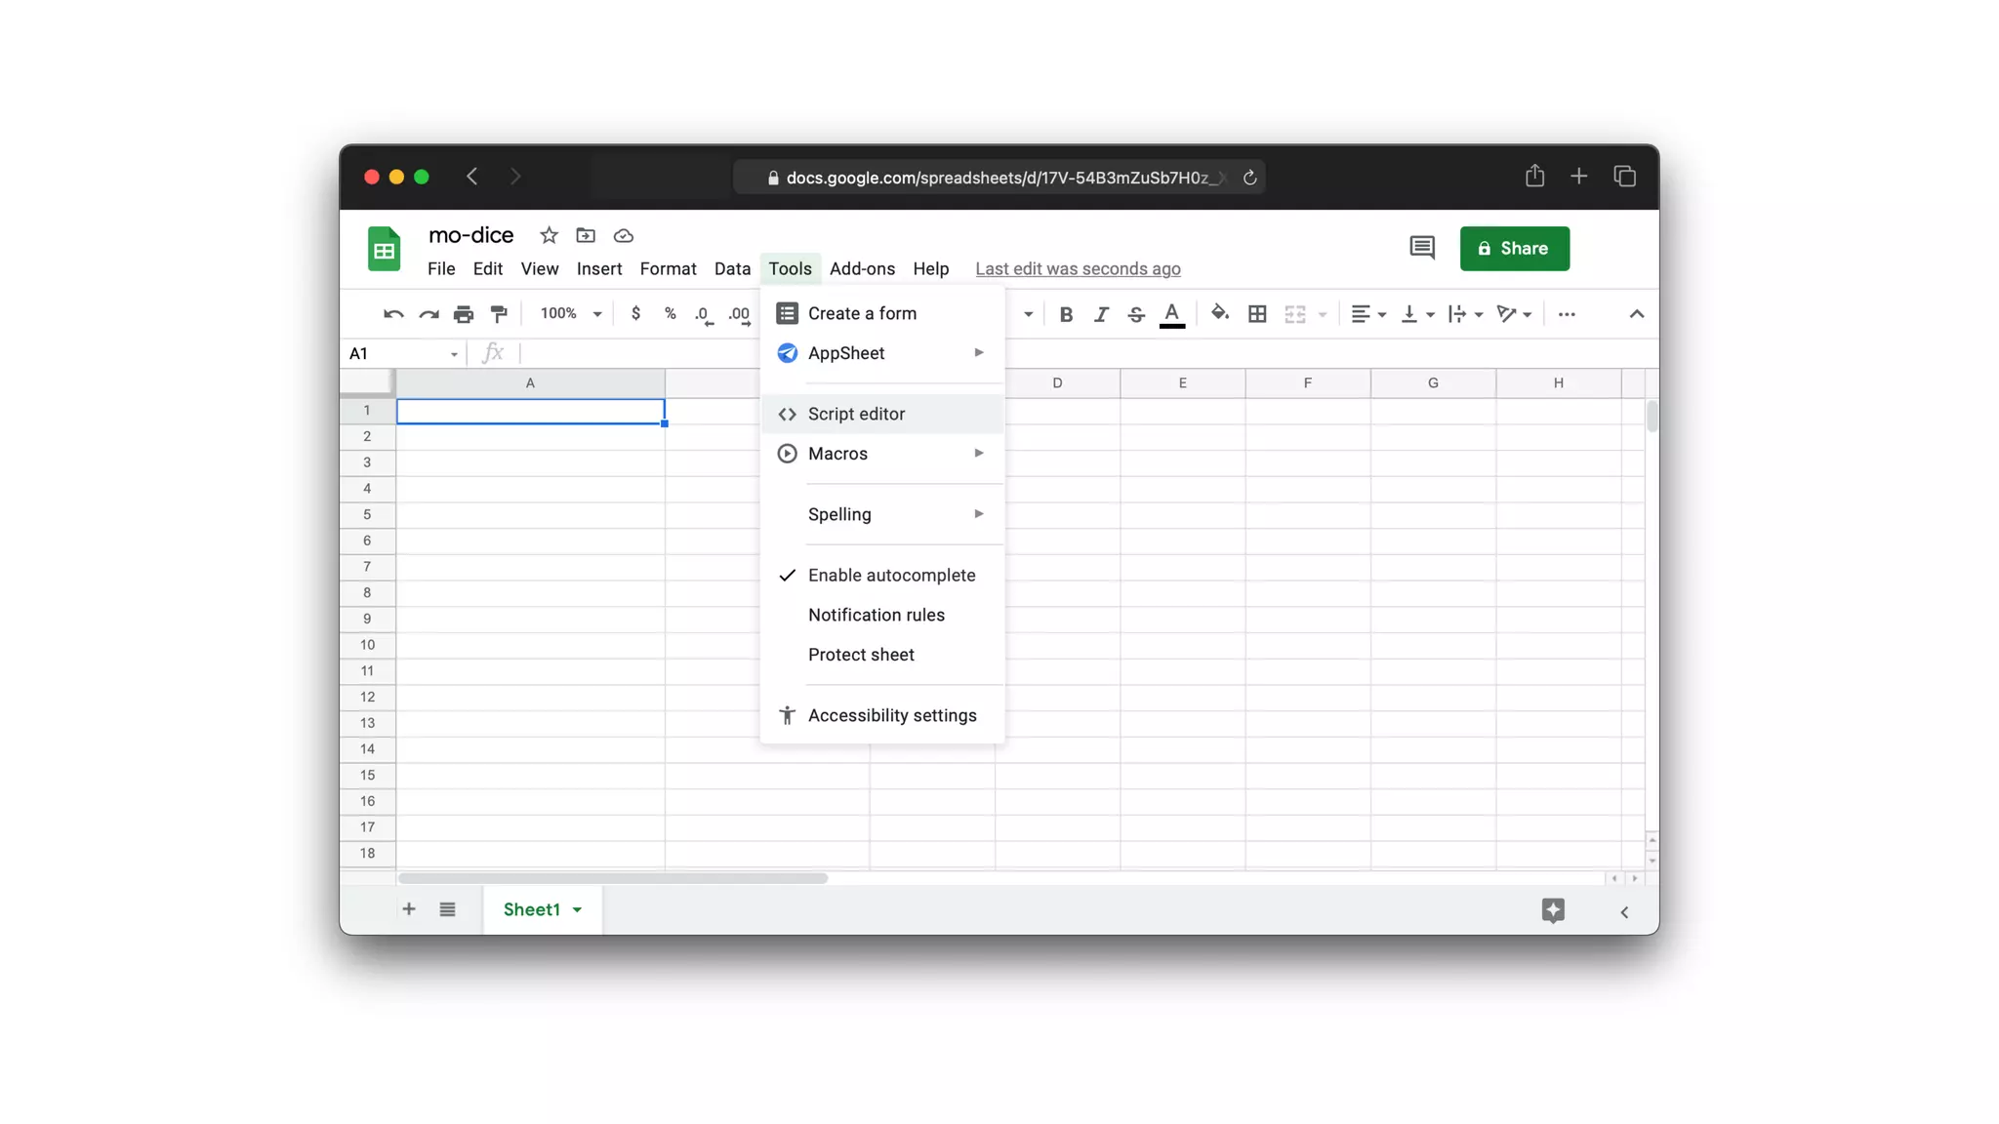Toggle italic formatting
This screenshot has height=1124, width=1999.
coord(1101,314)
